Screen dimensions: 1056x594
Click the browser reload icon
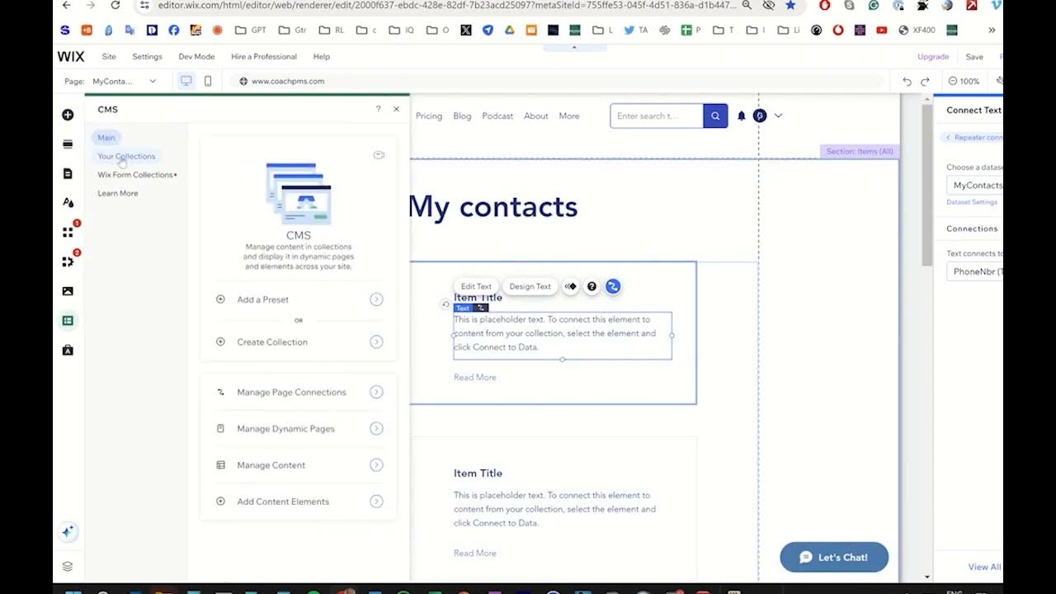(115, 5)
